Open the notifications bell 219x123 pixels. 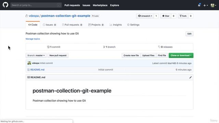pos(199,5)
